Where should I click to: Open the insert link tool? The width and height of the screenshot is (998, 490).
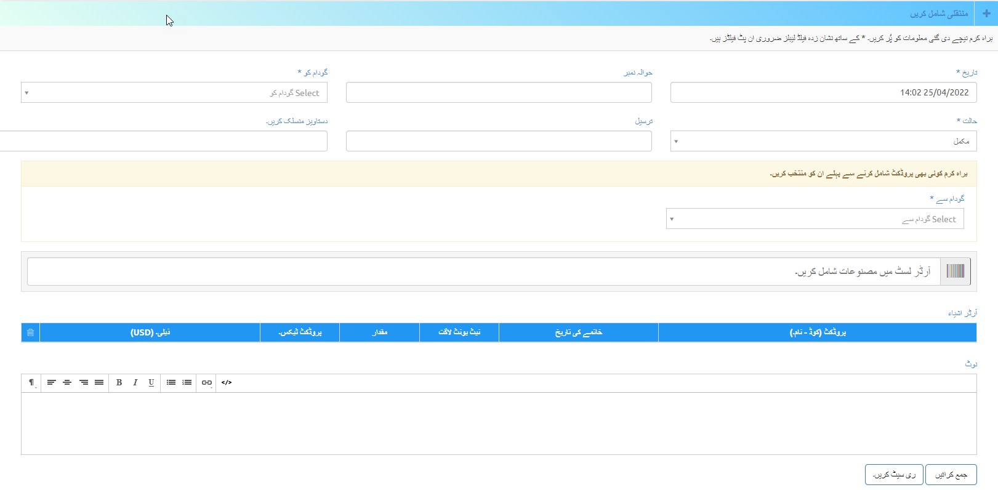(207, 383)
